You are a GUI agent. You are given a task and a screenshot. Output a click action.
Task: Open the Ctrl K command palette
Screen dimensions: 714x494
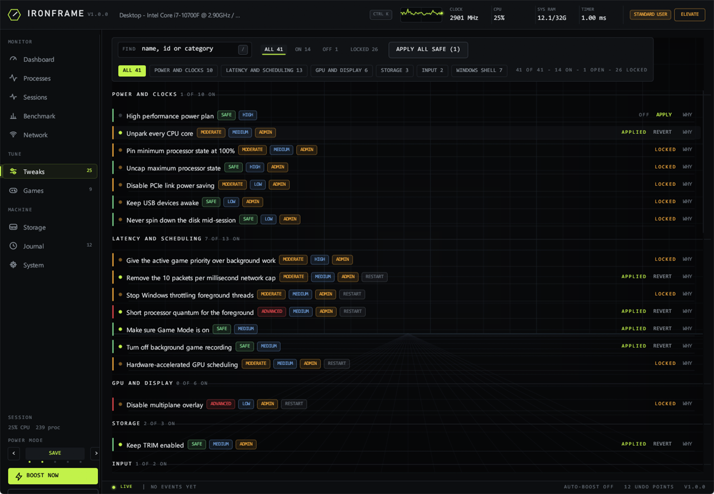(381, 15)
